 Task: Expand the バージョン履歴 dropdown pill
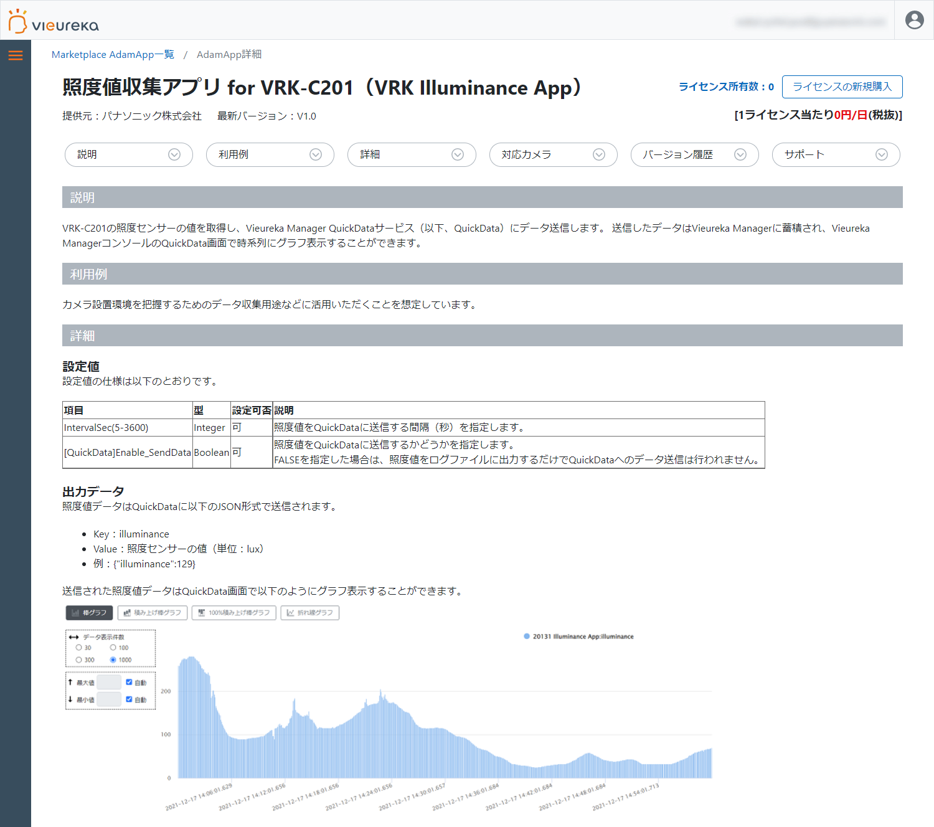coord(695,154)
